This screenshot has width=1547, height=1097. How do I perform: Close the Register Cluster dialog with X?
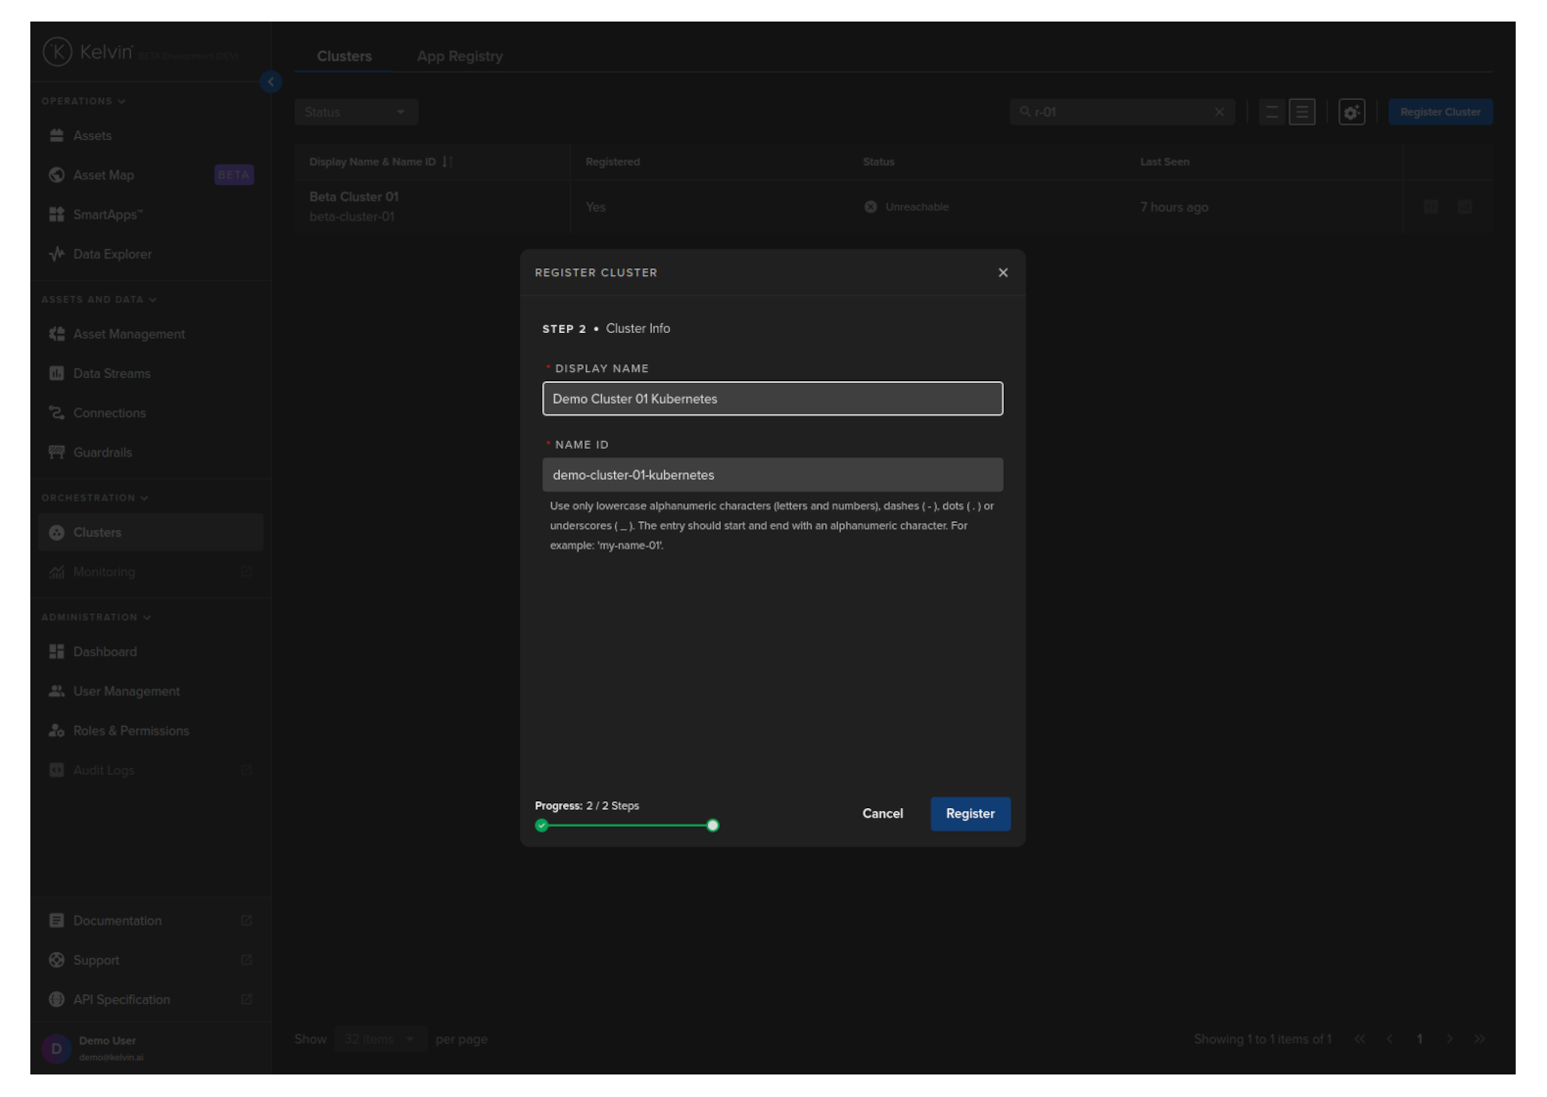point(1003,273)
